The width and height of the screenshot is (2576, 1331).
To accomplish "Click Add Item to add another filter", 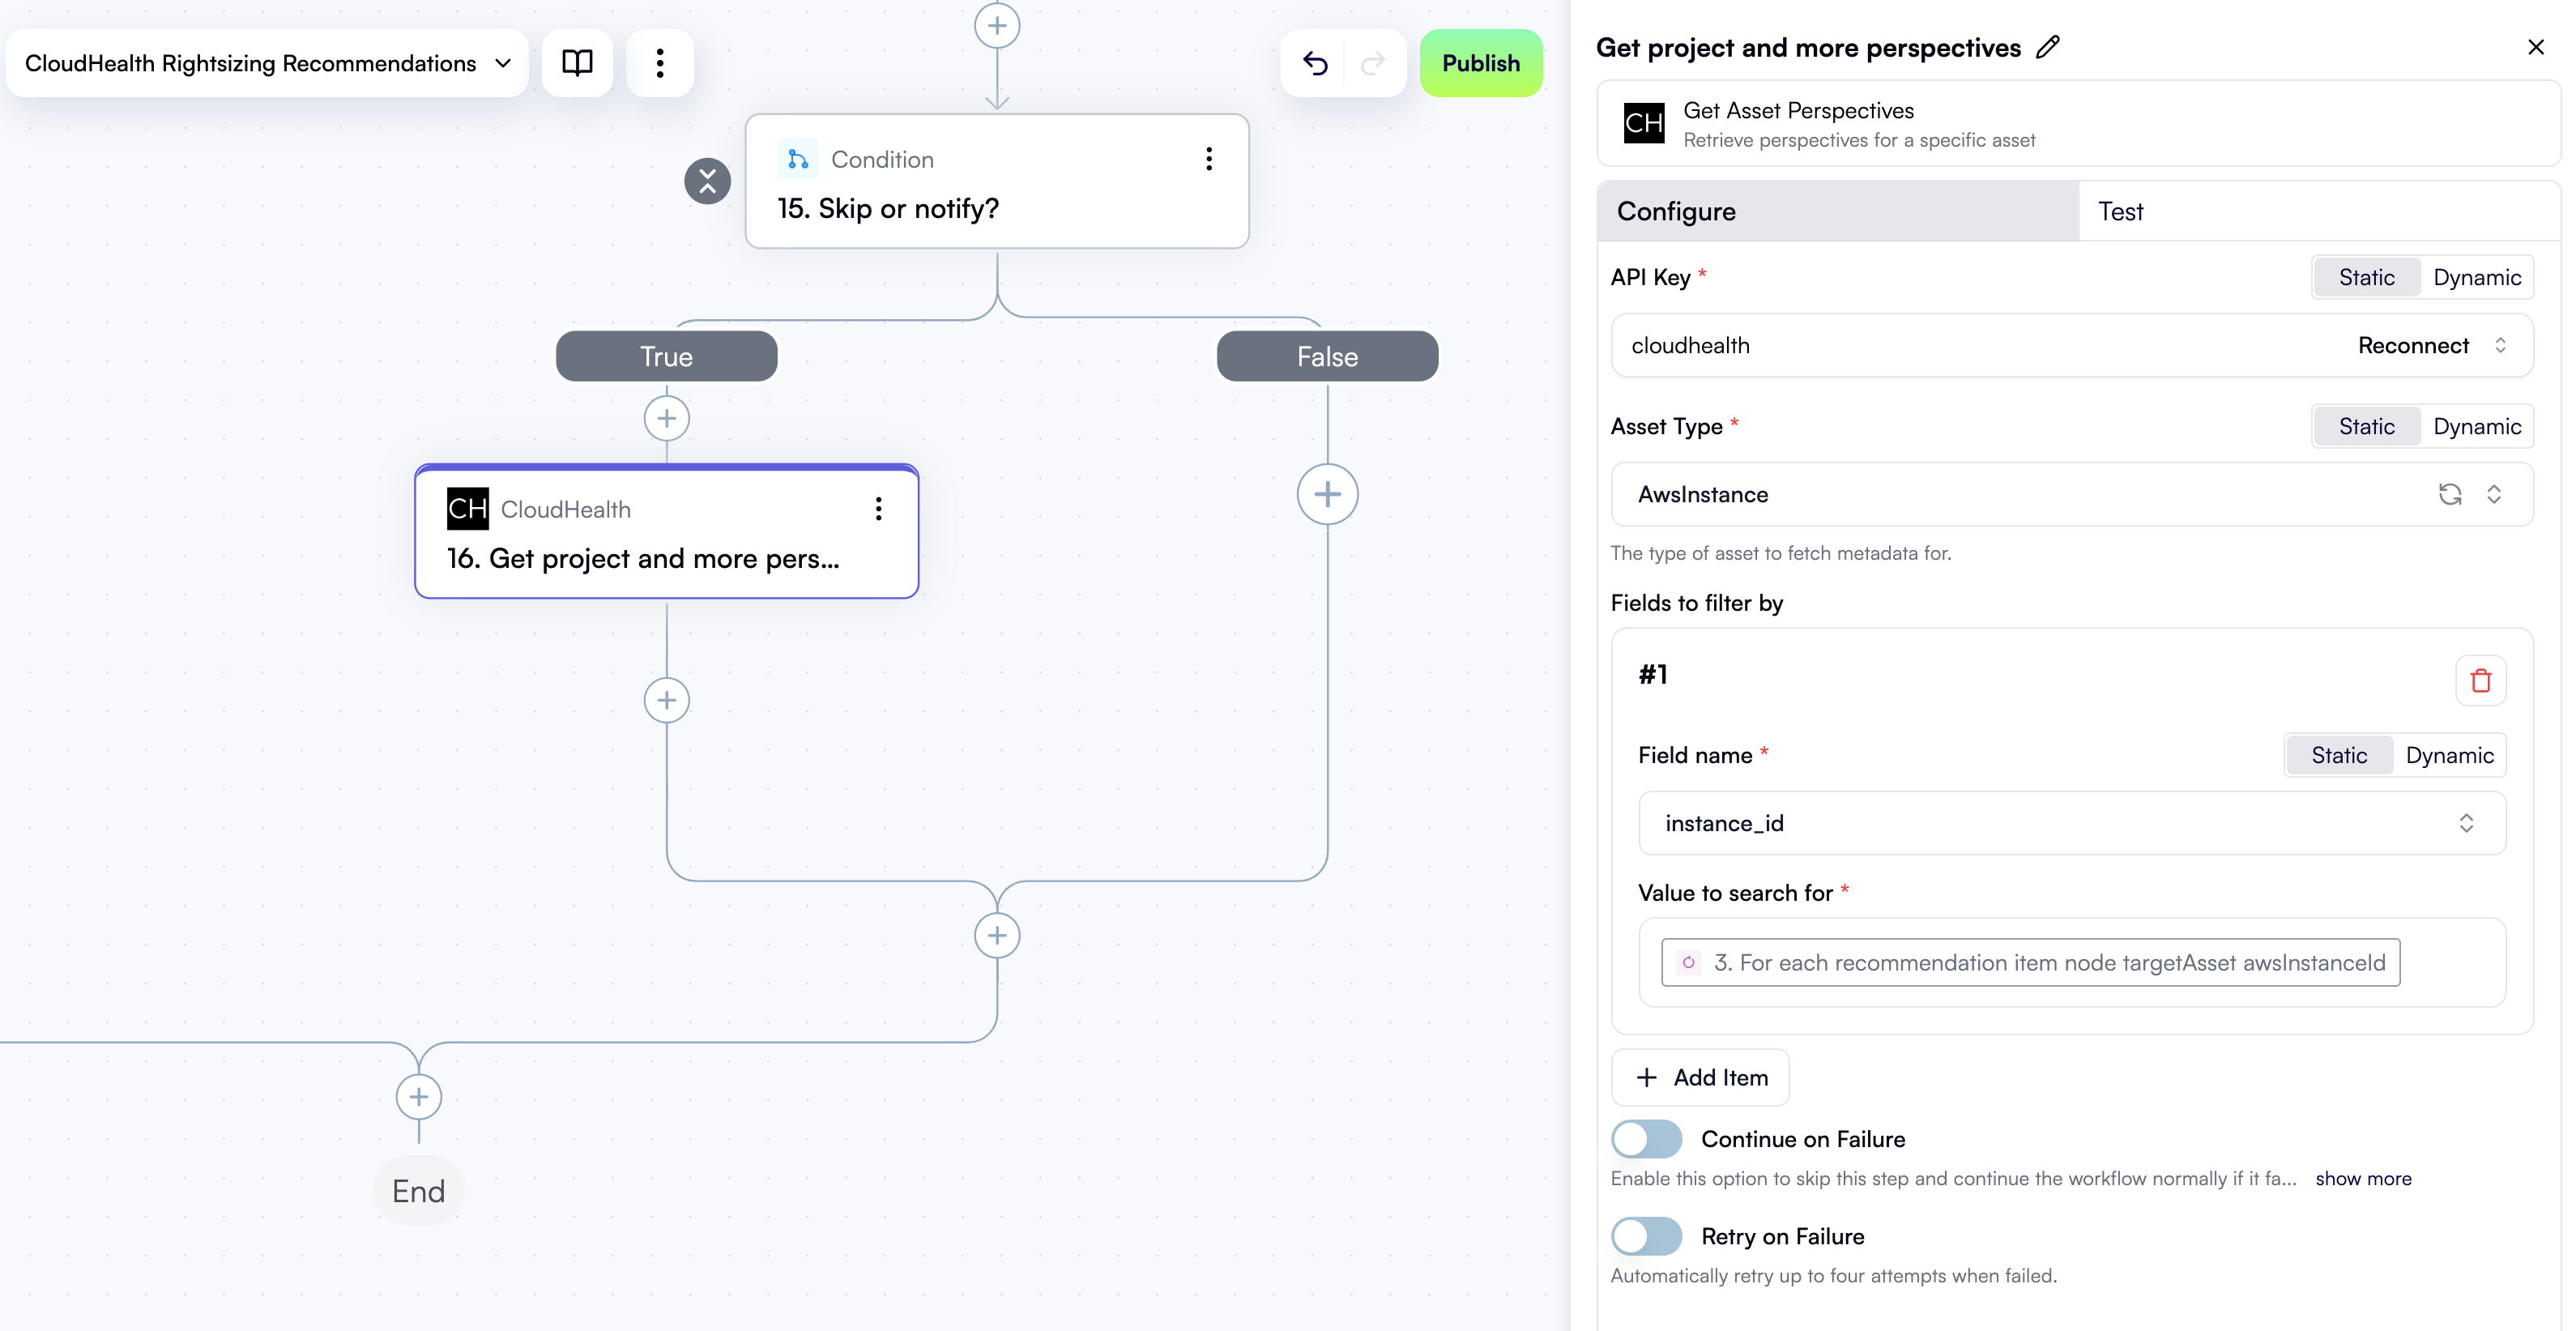I will pyautogui.click(x=1700, y=1077).
